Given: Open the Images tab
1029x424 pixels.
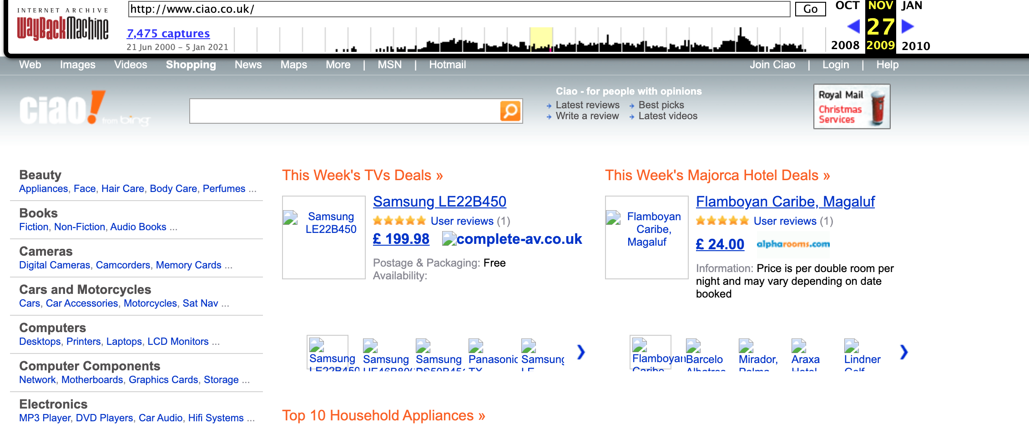Looking at the screenshot, I should 78,65.
